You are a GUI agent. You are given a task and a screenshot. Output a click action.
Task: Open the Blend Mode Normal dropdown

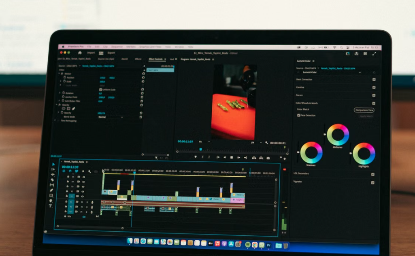[x=111, y=117]
